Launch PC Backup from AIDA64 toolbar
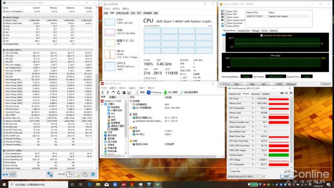 click(154, 93)
